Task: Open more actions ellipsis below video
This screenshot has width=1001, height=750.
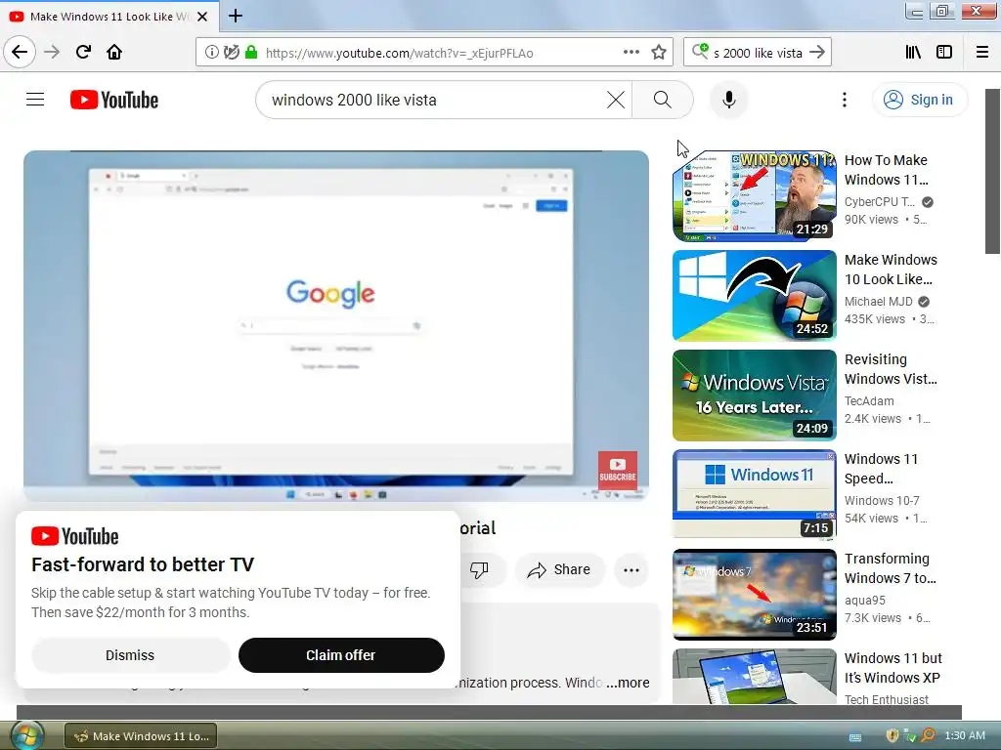Action: coord(631,570)
